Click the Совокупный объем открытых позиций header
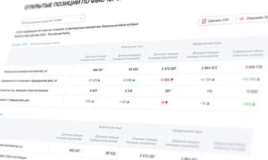Image resolution: width=268 pixels, height=160 pixels. coord(248,53)
